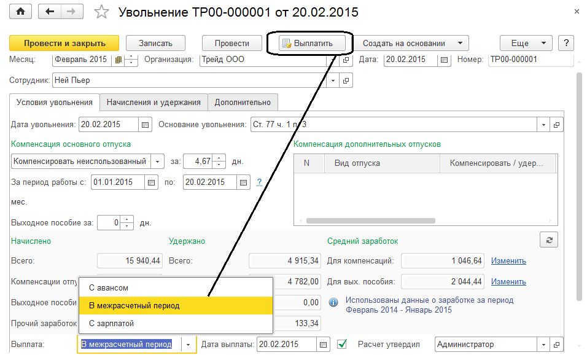
Task: Click the blue question mark hint link
Action: (x=259, y=182)
